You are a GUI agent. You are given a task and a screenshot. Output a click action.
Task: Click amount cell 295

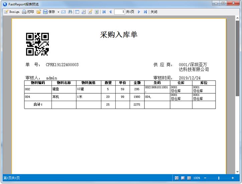pos(137,89)
